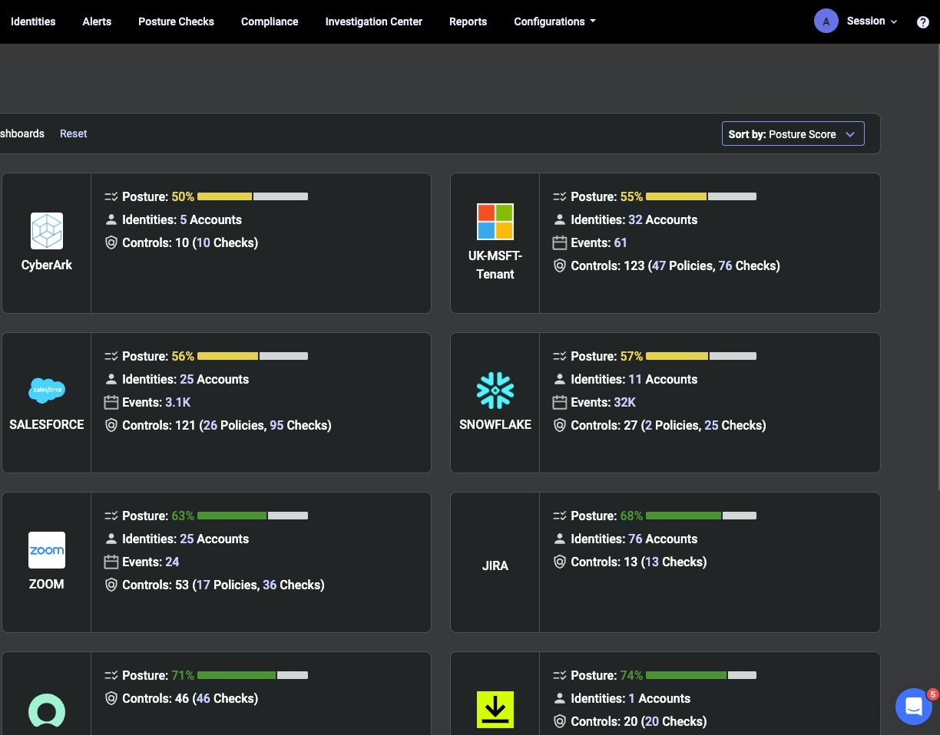Click the CyberArk 50% posture progress bar
Viewport: 940px width, 735px height.
pyautogui.click(x=253, y=196)
